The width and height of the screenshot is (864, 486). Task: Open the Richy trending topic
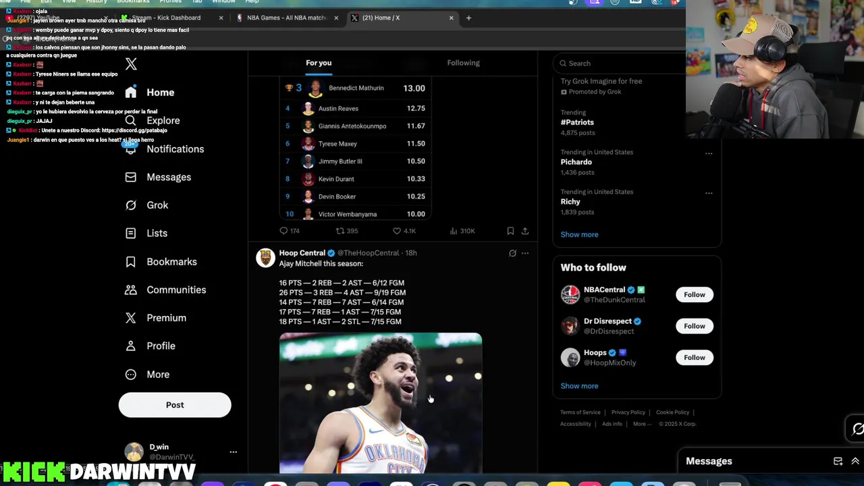click(570, 202)
